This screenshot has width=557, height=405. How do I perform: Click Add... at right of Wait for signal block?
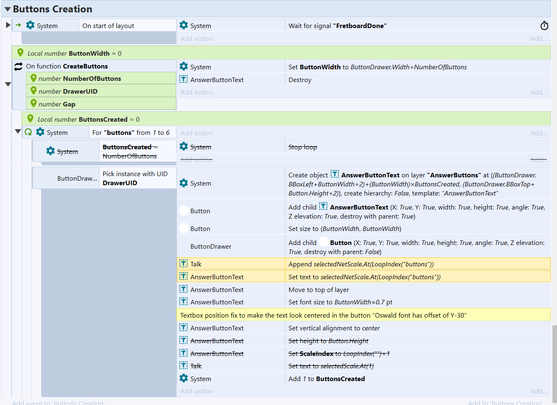538,38
